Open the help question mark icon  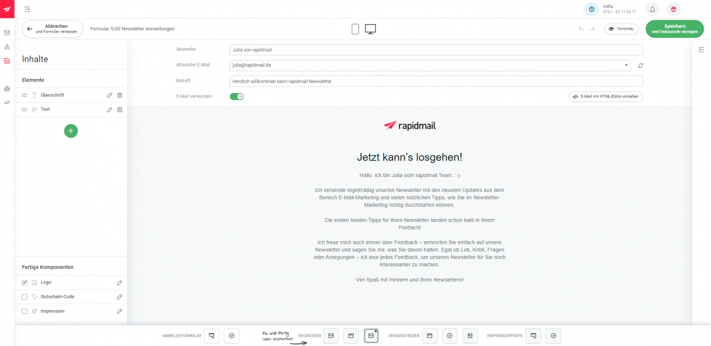point(591,9)
